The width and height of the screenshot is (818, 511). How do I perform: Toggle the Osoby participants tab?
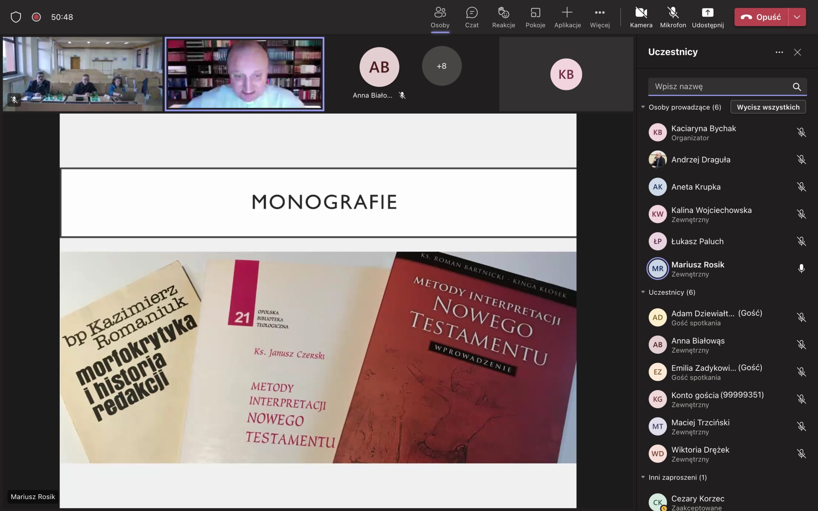tap(440, 17)
